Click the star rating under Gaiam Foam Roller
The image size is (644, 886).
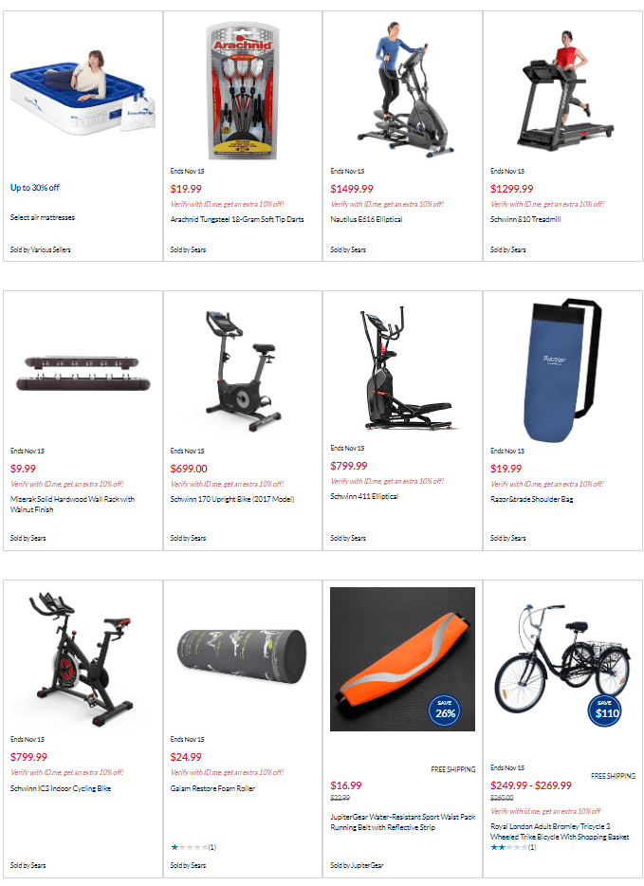pos(193,847)
